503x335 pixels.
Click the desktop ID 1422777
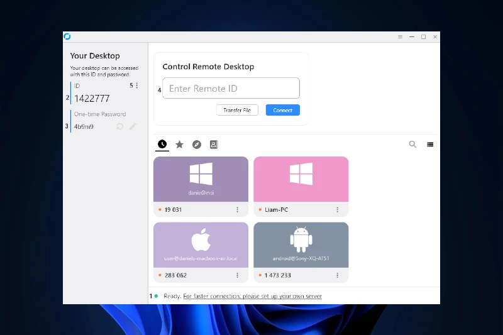[92, 99]
